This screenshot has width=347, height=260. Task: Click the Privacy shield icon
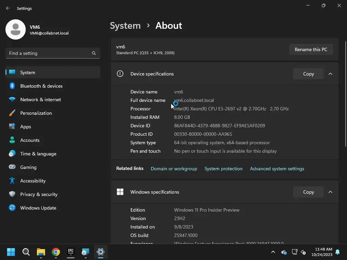click(12, 194)
